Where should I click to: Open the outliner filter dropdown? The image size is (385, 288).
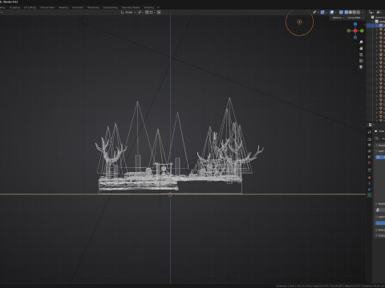coord(379,12)
